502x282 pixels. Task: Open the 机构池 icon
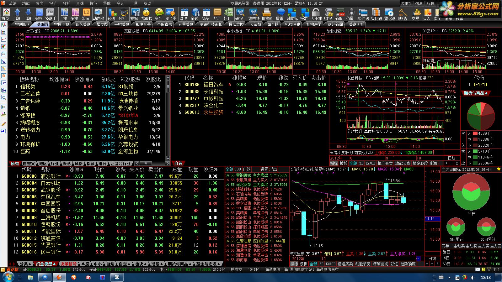point(267,14)
